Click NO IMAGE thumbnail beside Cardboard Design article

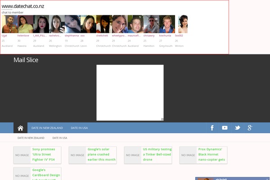tap(22, 174)
